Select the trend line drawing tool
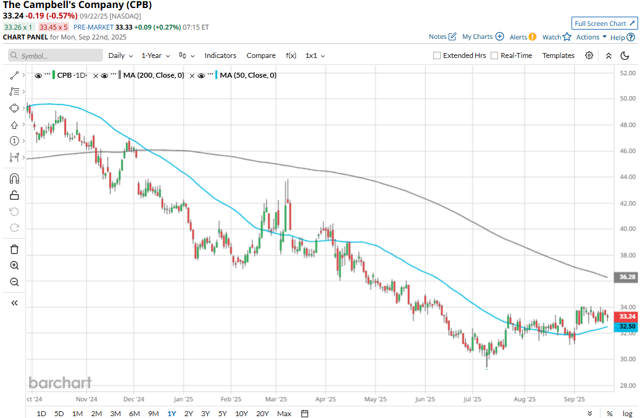 pyautogui.click(x=14, y=75)
